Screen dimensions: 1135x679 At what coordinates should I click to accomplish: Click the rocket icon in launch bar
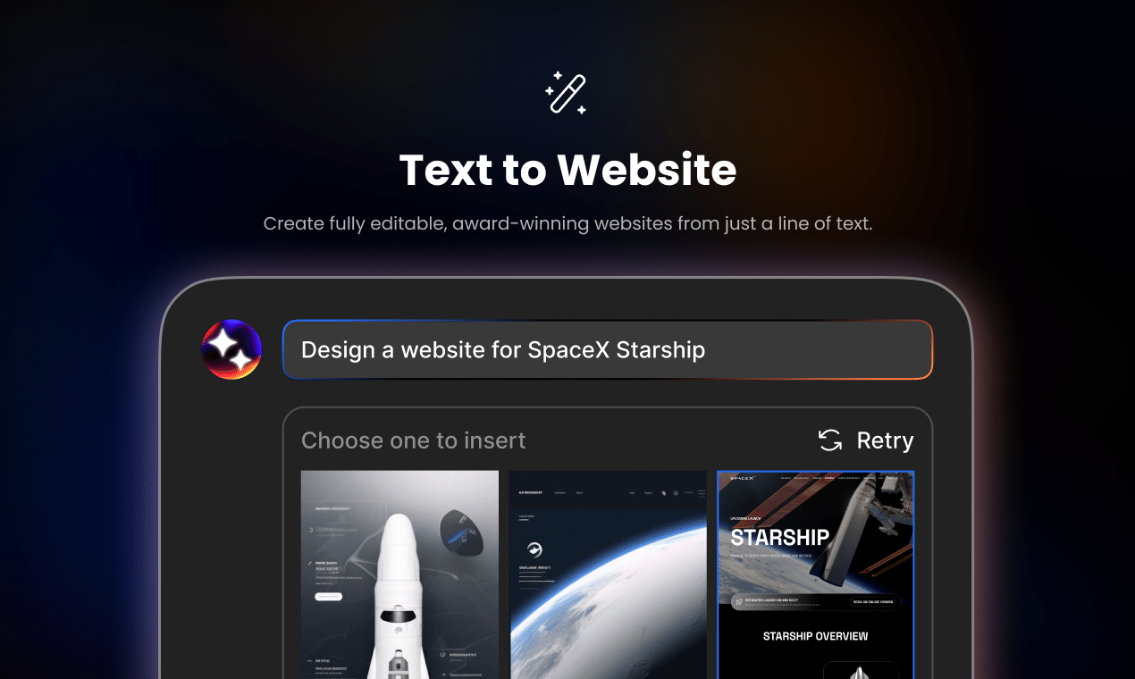coord(738,602)
